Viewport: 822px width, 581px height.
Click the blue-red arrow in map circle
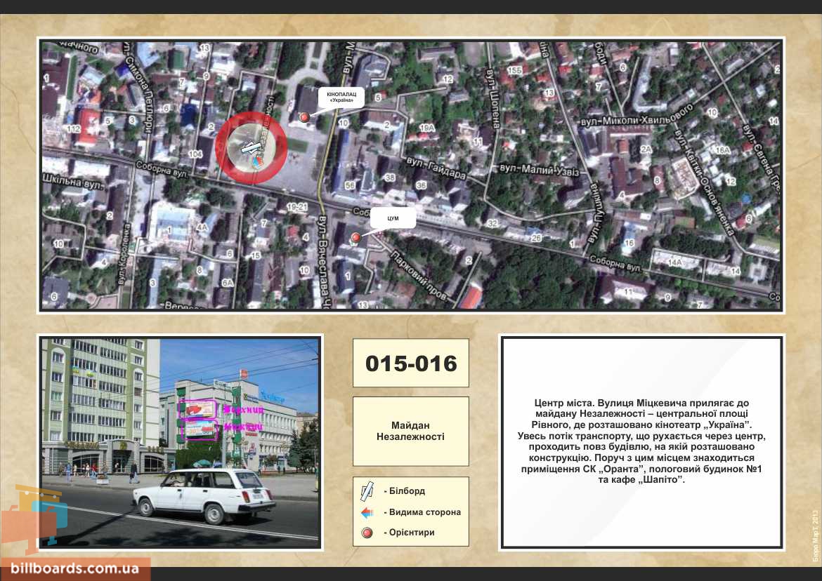[x=258, y=161]
